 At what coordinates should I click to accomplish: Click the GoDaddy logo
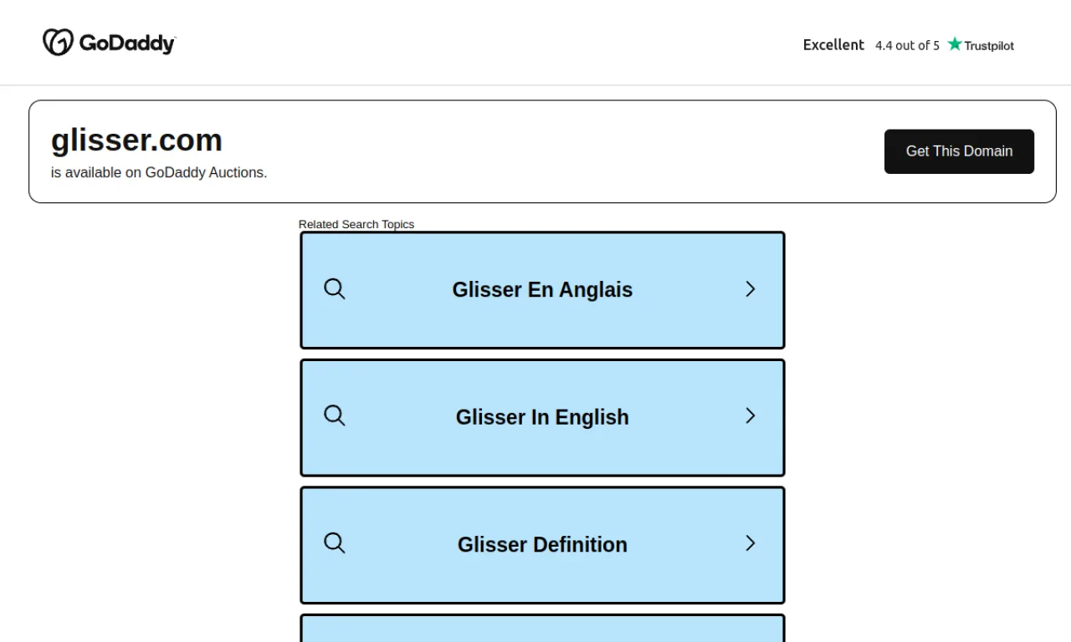click(x=109, y=43)
